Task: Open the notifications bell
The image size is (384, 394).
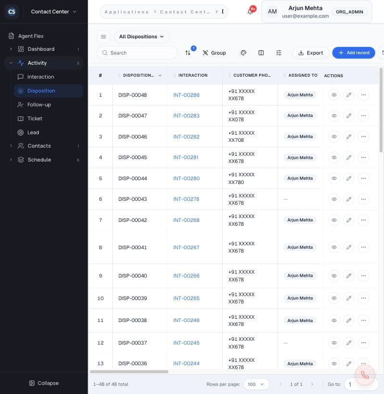Action: coord(250,12)
